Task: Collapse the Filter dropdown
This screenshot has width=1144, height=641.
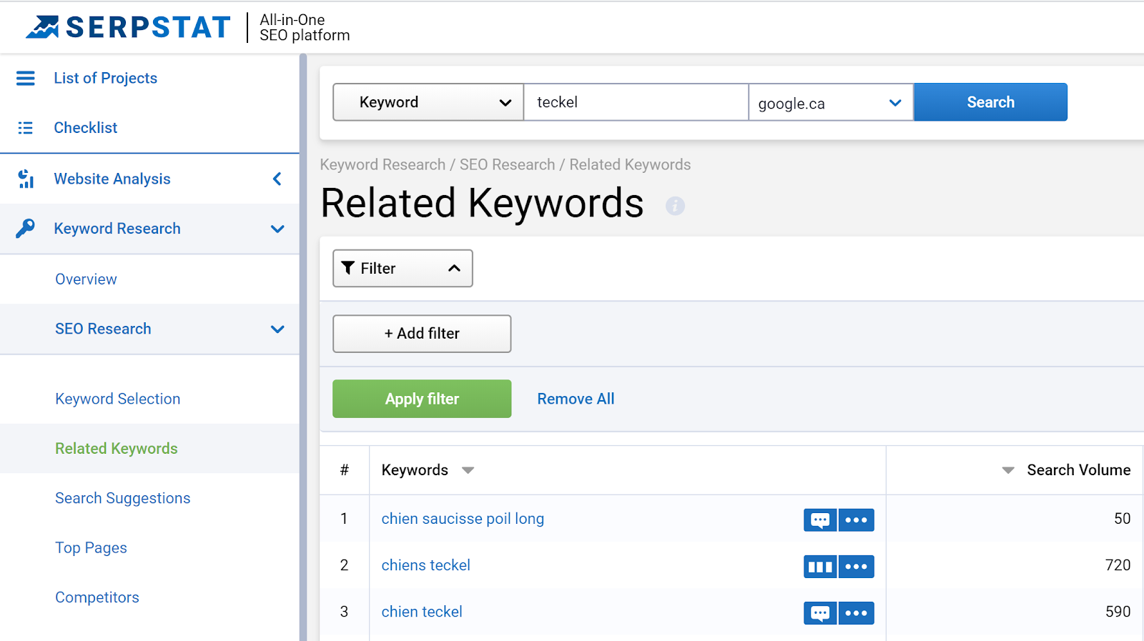Action: [403, 269]
